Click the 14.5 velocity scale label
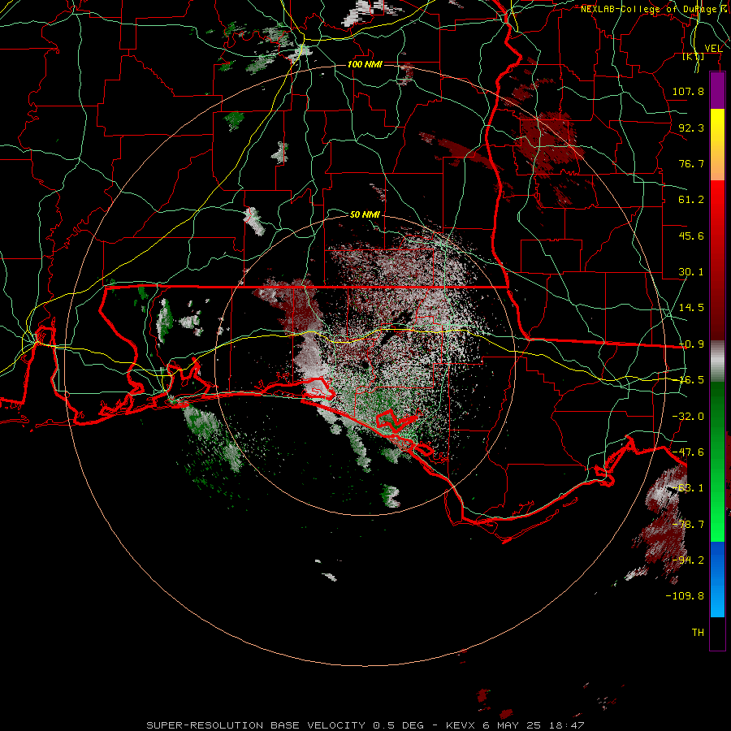 [x=691, y=308]
